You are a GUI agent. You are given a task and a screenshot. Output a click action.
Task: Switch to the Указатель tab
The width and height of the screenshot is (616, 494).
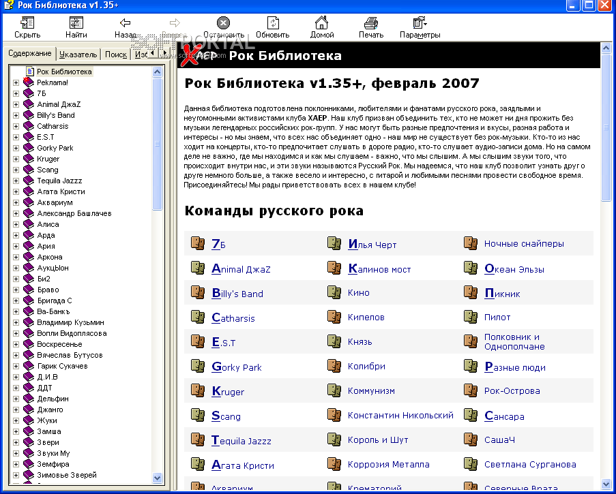point(78,55)
